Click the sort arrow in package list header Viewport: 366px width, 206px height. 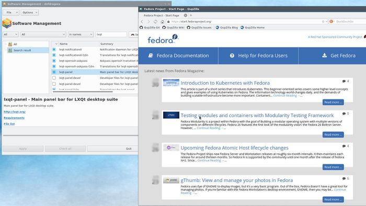(56, 44)
